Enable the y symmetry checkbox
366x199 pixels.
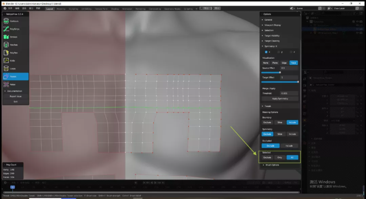point(279,52)
